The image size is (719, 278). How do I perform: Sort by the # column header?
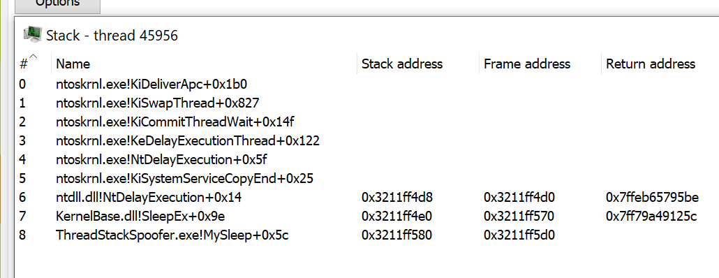tap(34, 64)
